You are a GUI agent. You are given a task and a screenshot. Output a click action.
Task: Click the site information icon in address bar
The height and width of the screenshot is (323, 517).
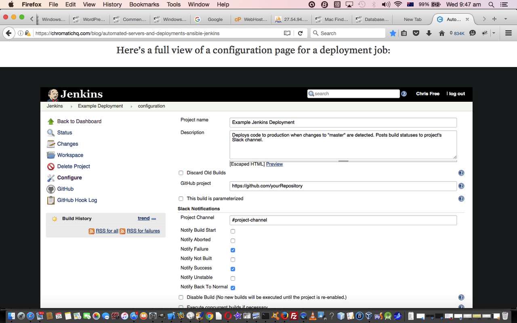point(20,33)
